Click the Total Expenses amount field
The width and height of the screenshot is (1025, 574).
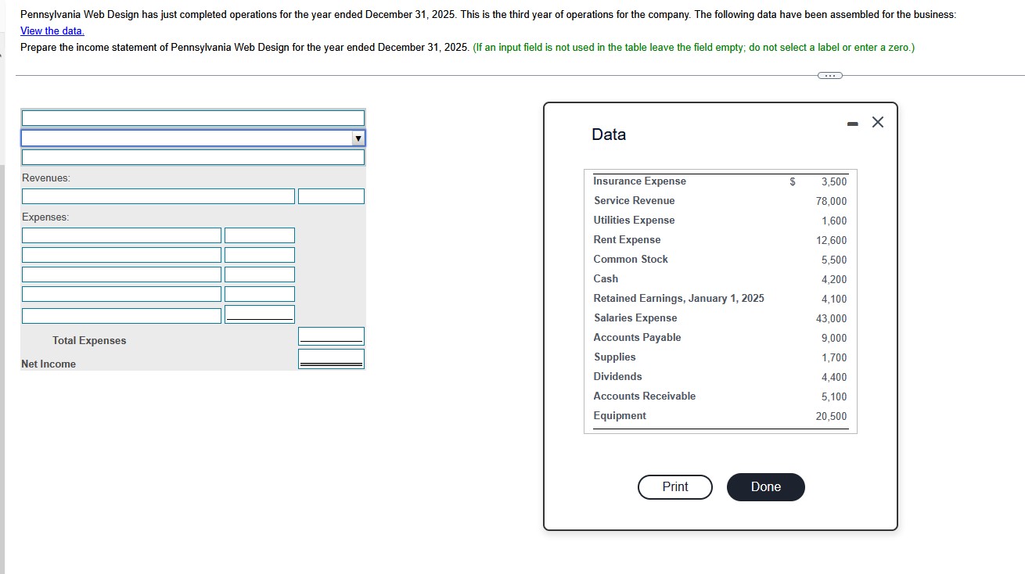tap(330, 335)
